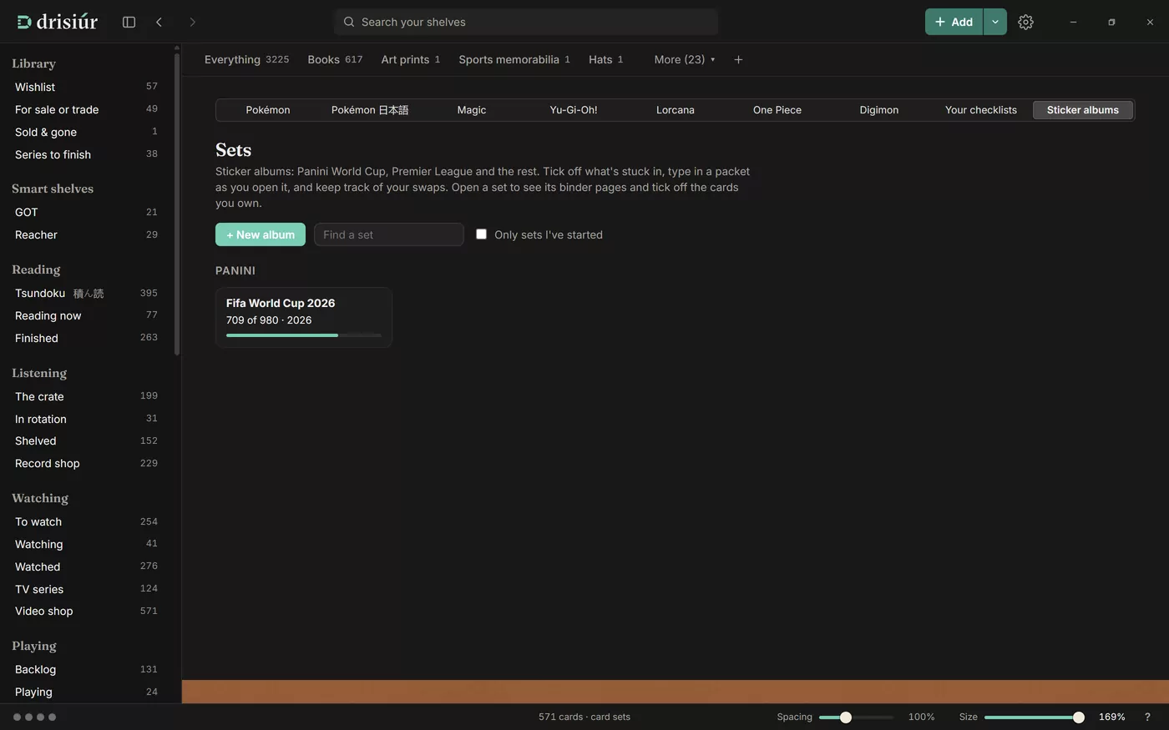
Task: Go forward with the right arrow
Action: (x=192, y=22)
